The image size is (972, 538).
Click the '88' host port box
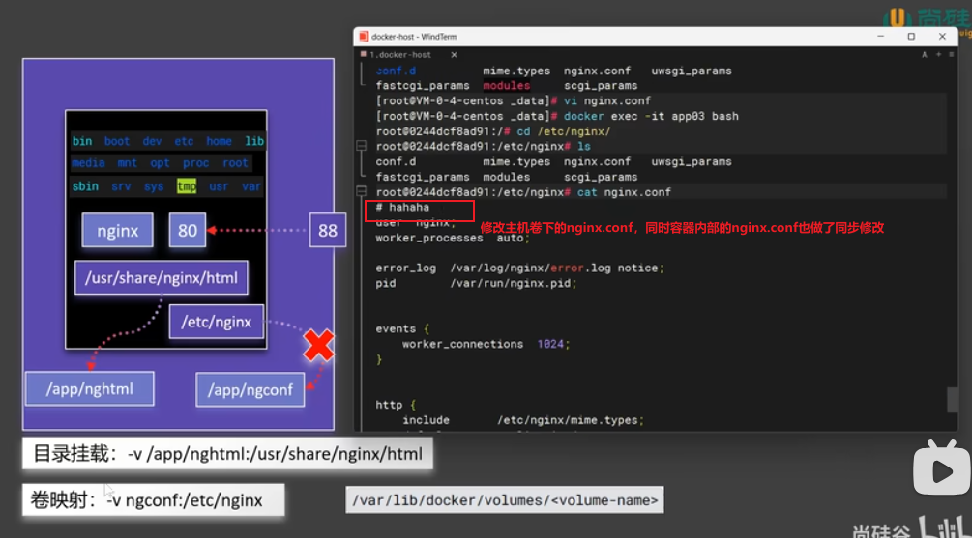[327, 230]
